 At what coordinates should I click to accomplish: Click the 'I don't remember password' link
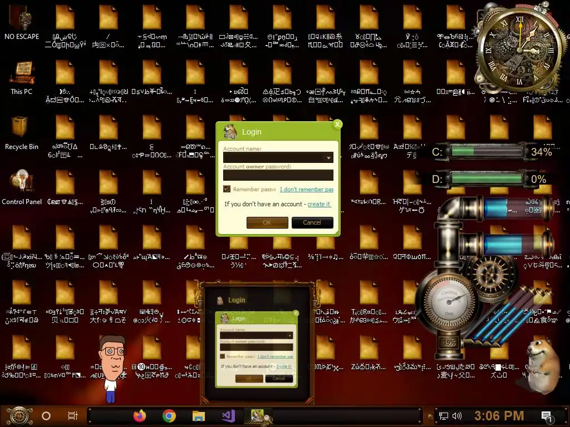307,189
